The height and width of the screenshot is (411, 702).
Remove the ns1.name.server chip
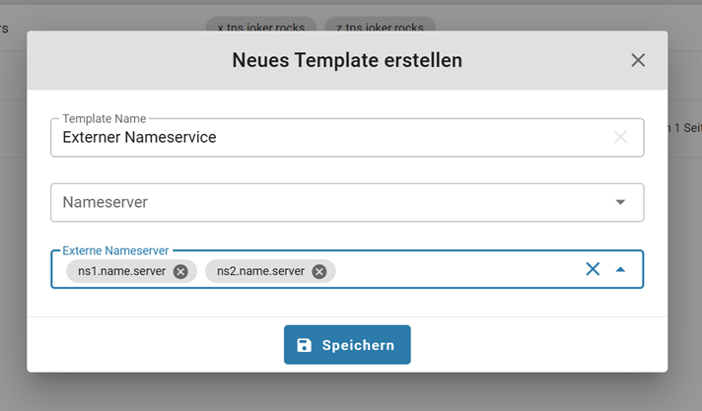[180, 271]
